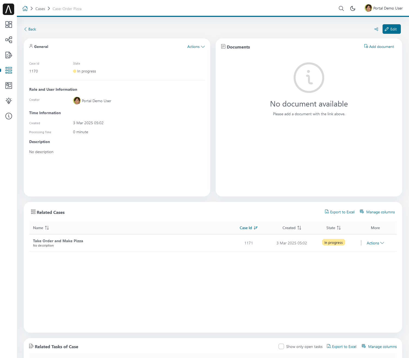Open the processes icon in sidebar
This screenshot has height=358, width=409.
click(9, 40)
